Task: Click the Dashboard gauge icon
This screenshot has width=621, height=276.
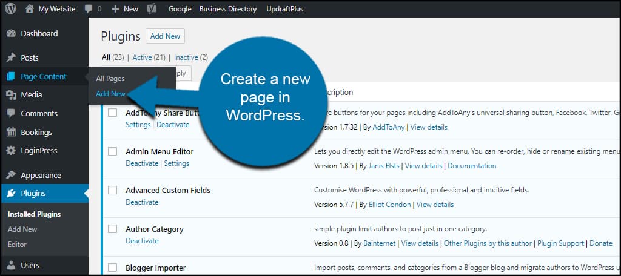Action: pyautogui.click(x=11, y=34)
